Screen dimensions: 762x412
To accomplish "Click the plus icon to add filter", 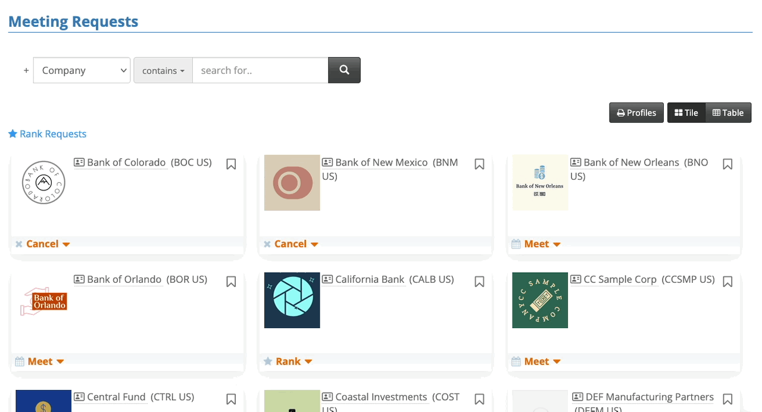I will [x=26, y=70].
